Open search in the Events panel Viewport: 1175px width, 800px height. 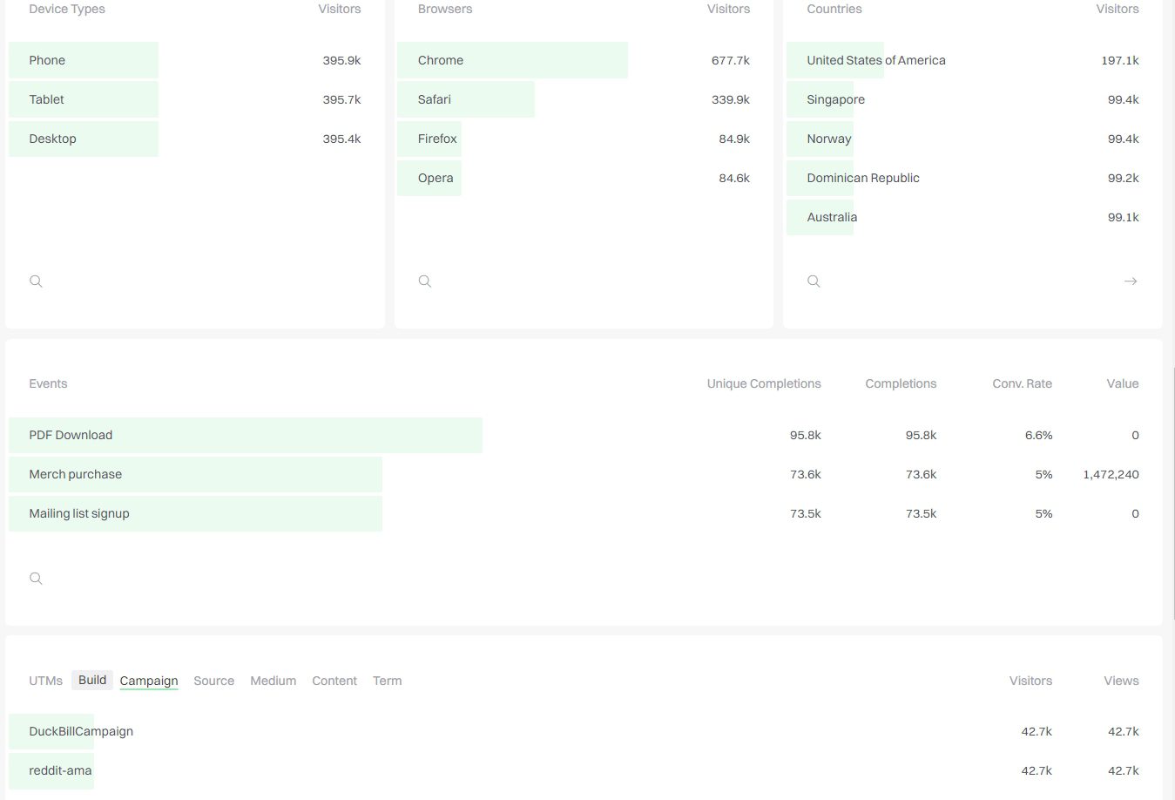click(x=36, y=579)
